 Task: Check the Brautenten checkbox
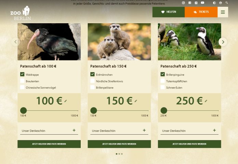pyautogui.click(x=22, y=81)
